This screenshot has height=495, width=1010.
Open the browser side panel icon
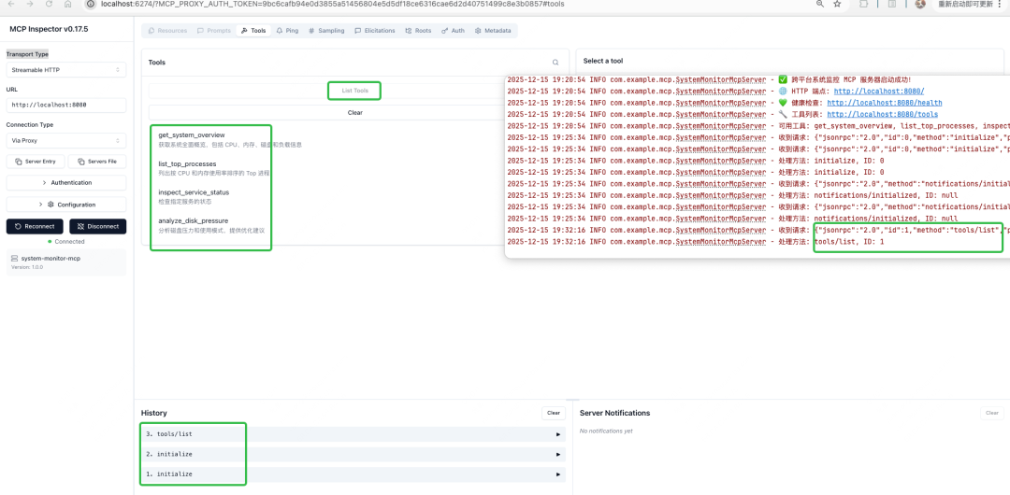pyautogui.click(x=892, y=4)
